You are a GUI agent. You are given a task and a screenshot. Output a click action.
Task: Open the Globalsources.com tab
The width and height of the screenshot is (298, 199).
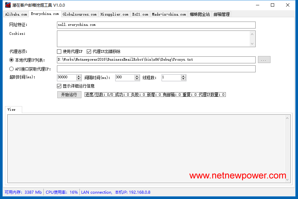tap(79, 14)
